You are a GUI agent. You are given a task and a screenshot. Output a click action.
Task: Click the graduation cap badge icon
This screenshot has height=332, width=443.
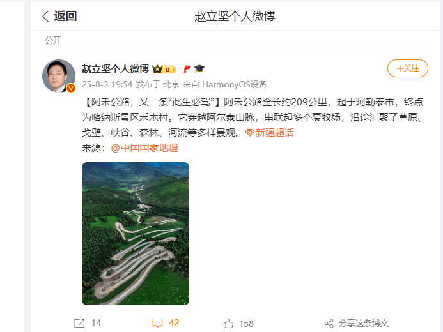click(199, 68)
